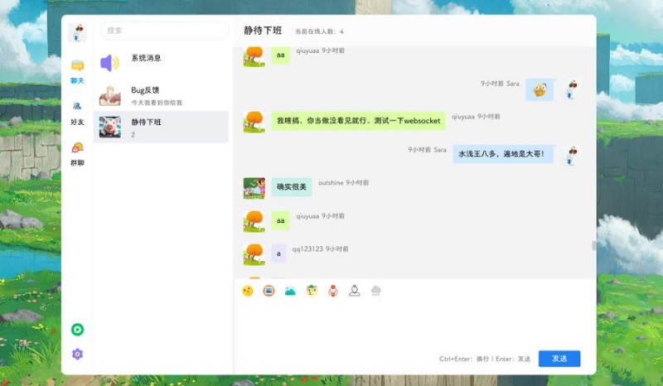Click the Bug反馈 preview text 今天我看到你给我
Image resolution: width=663 pixels, height=386 pixels.
pyautogui.click(x=157, y=103)
